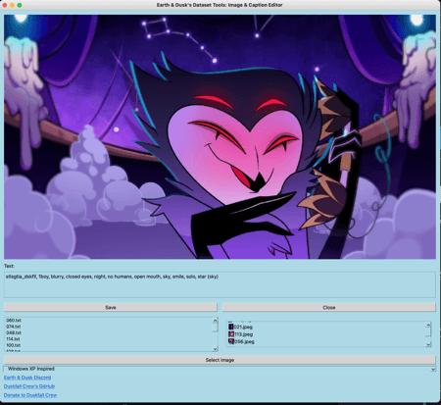This screenshot has height=405, width=441.
Task: Click the 113.jpeg thumbnail icon
Action: 231,334
